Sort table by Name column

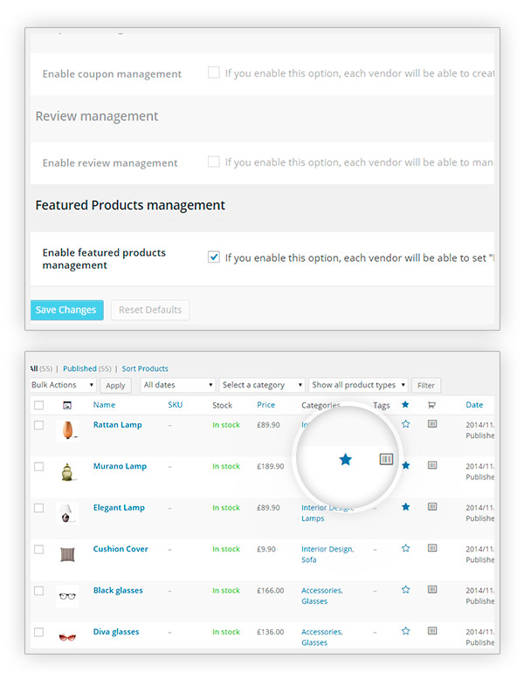[104, 405]
